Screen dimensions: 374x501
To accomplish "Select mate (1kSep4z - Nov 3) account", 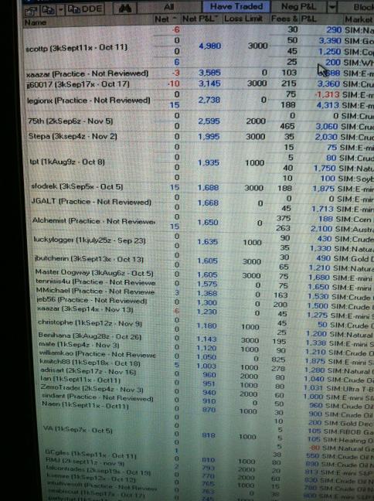I will click(x=79, y=345).
